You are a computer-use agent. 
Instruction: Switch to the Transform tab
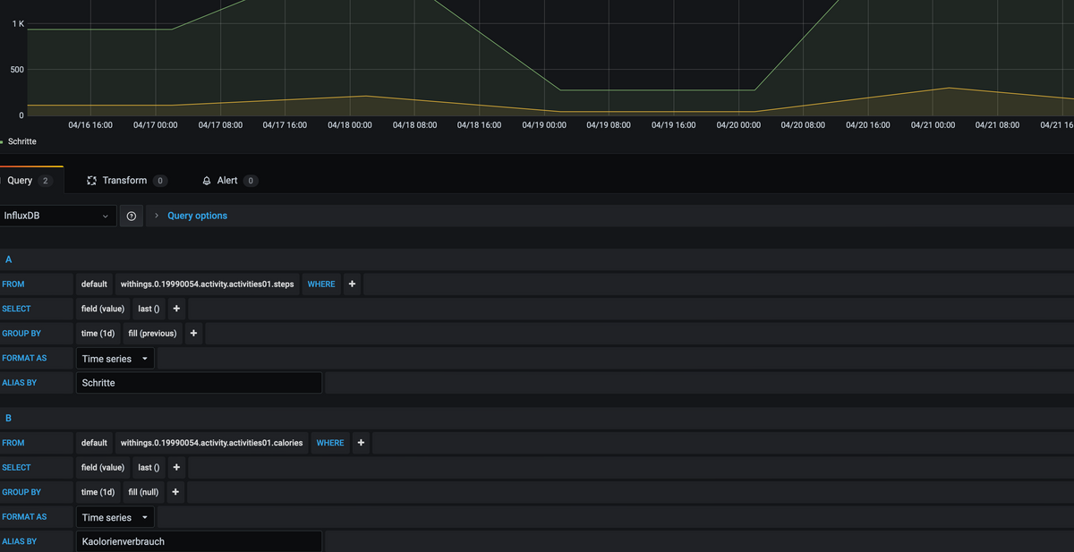(x=126, y=181)
